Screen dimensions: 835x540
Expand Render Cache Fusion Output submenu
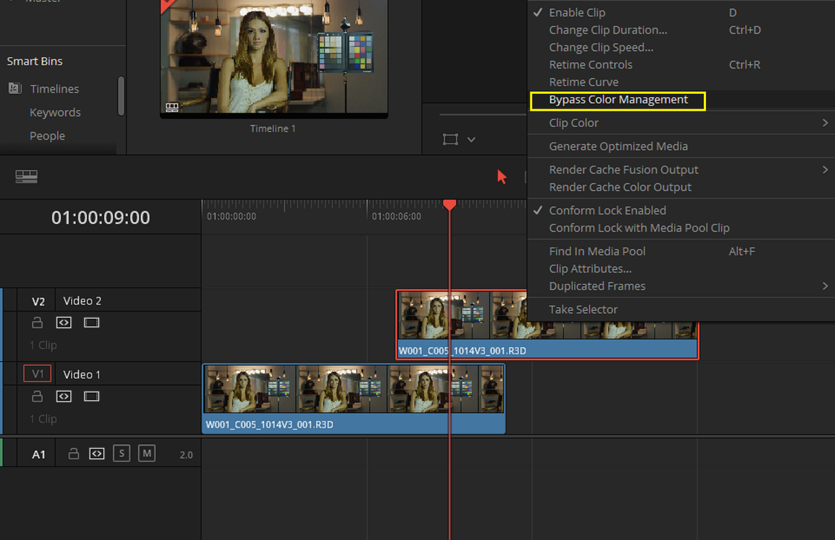click(x=681, y=170)
